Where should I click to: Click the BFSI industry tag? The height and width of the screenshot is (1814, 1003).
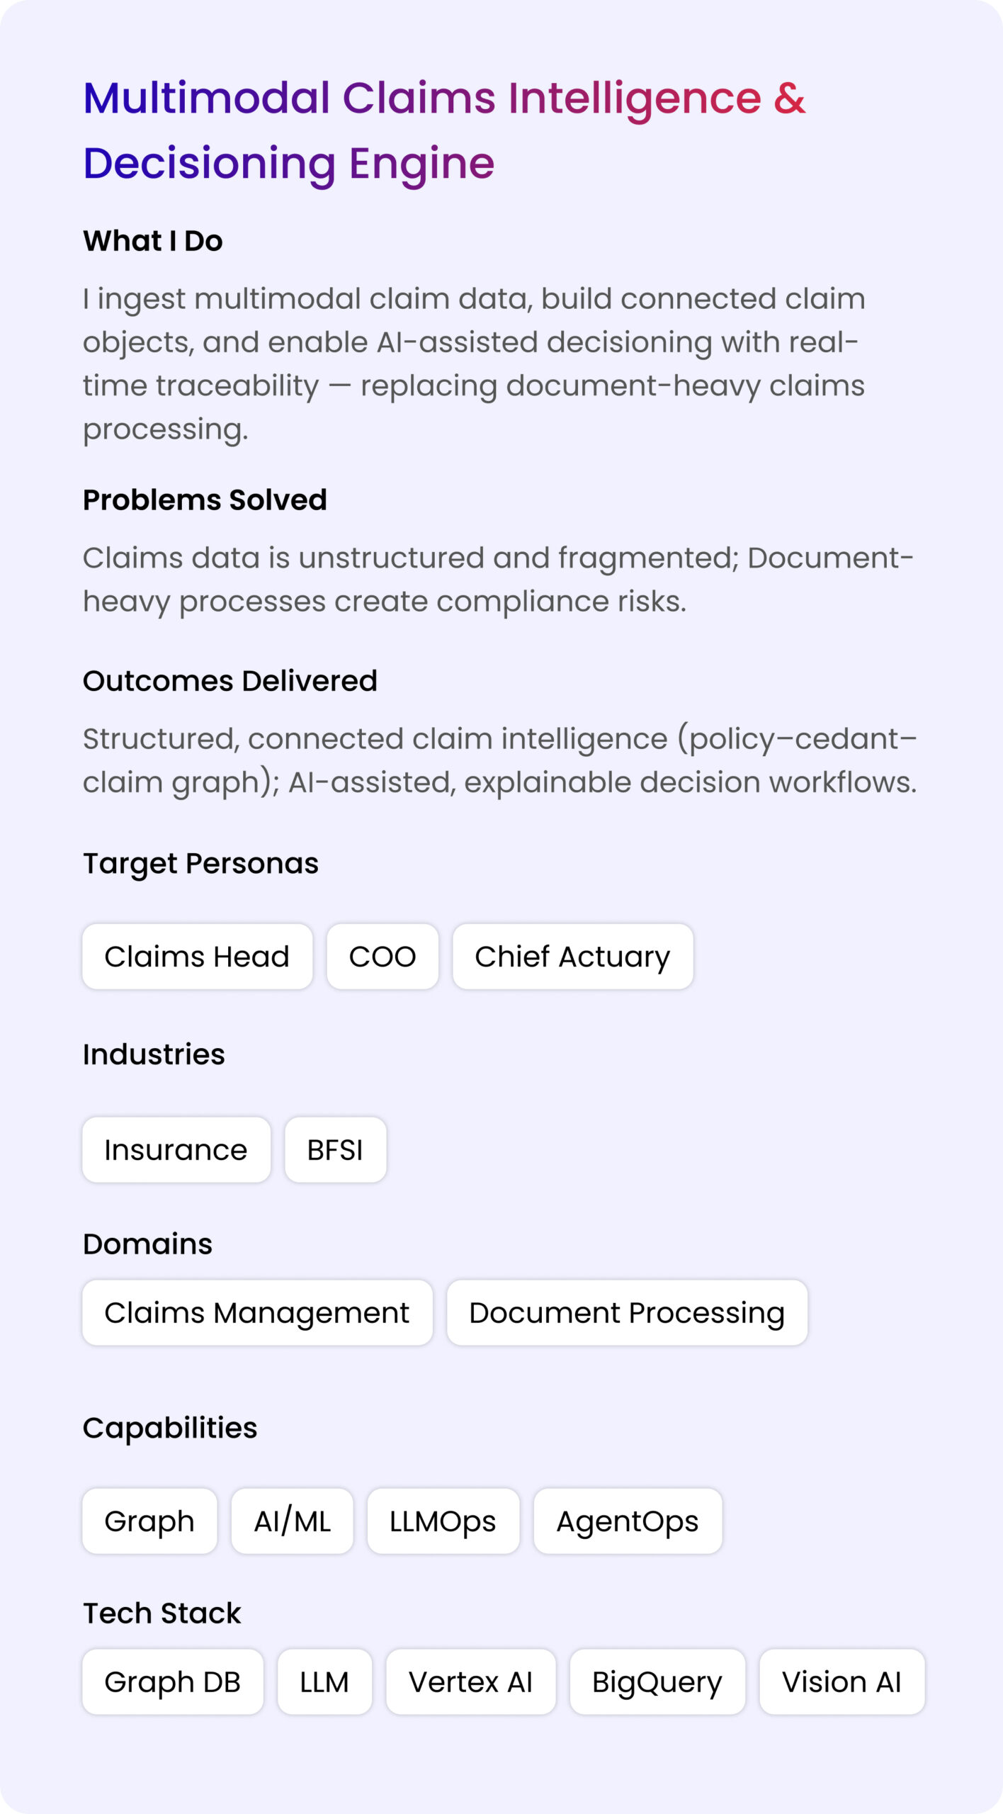335,1149
